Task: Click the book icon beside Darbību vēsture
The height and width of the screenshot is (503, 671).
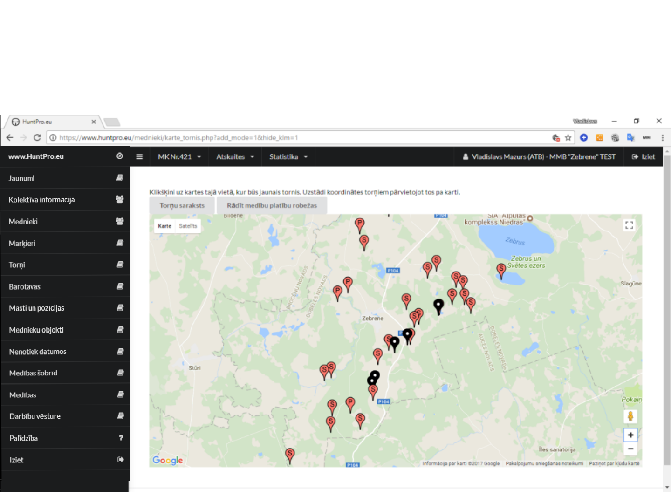Action: [x=120, y=416]
